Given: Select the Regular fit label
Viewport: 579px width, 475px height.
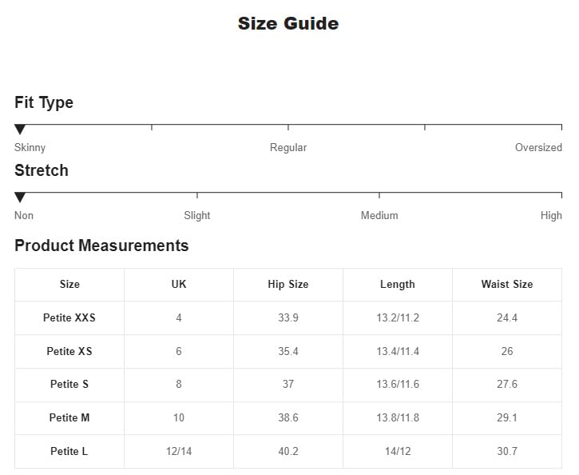Looking at the screenshot, I should click(x=288, y=148).
